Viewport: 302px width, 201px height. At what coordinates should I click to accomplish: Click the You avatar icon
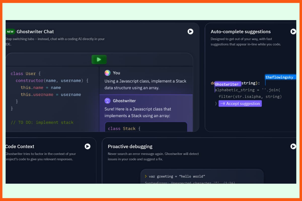108,73
